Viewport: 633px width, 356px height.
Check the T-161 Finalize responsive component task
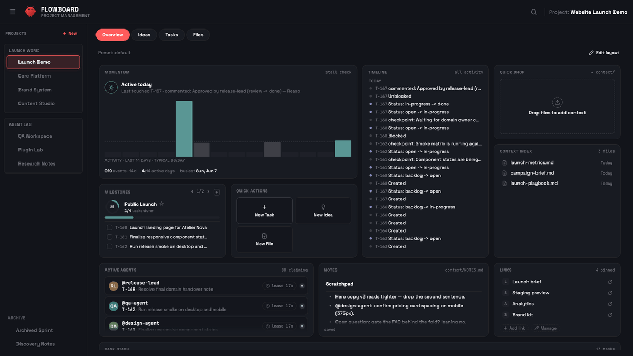pos(109,237)
